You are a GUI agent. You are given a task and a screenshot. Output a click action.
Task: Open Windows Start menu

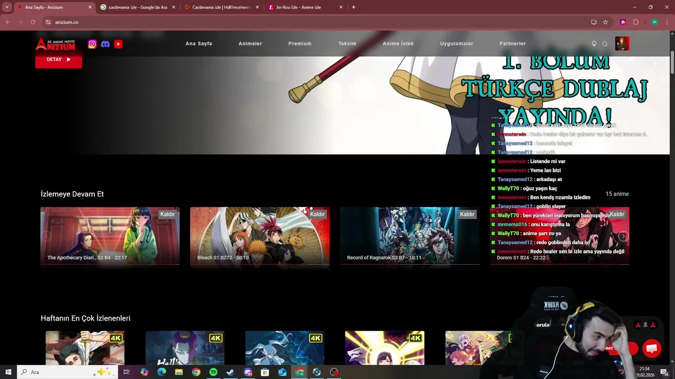pyautogui.click(x=8, y=372)
